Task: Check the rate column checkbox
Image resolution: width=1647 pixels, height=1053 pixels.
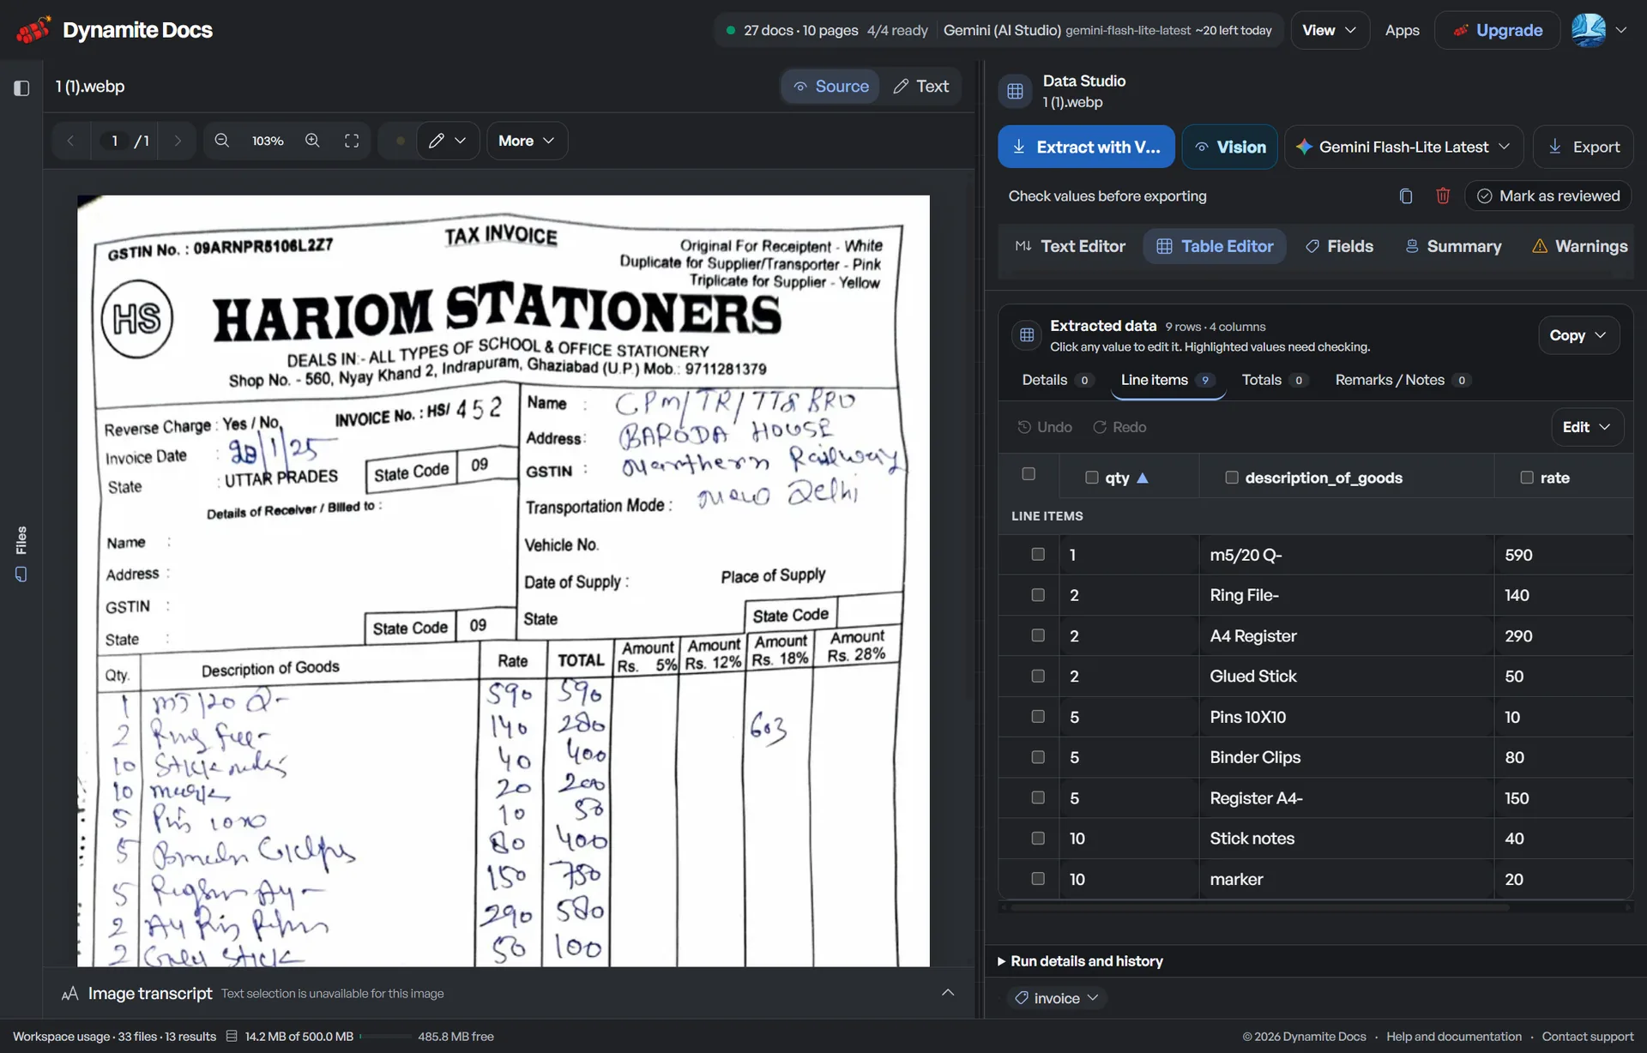Action: [1527, 478]
